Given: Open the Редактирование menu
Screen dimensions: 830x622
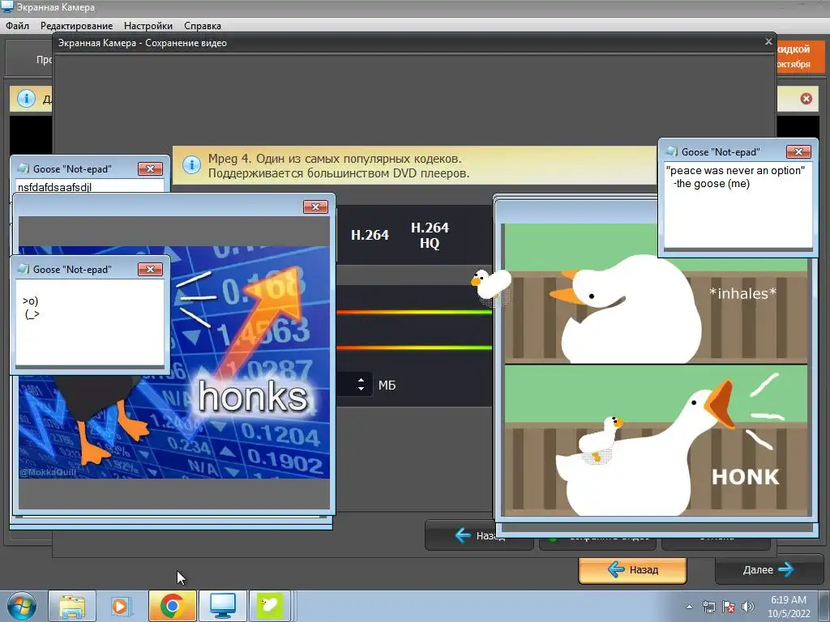Looking at the screenshot, I should (x=76, y=25).
